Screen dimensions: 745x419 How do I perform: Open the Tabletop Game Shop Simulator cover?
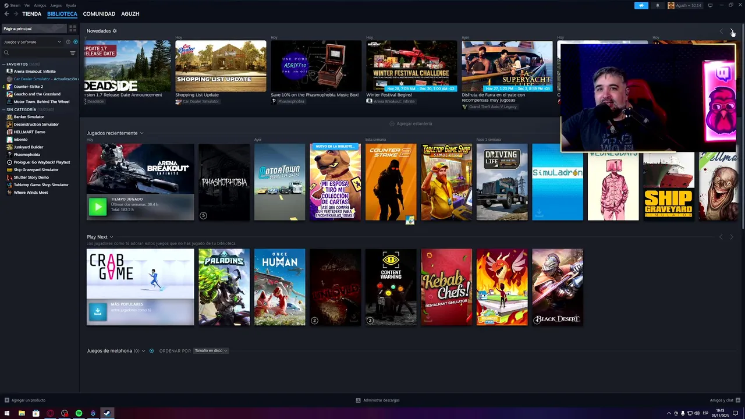[x=446, y=182]
